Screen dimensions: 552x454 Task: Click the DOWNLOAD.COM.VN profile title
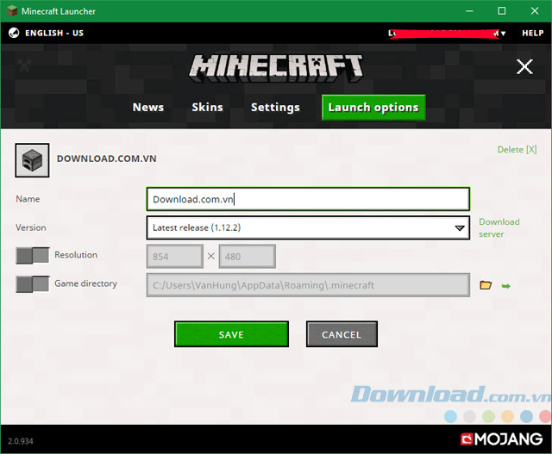[x=107, y=159]
